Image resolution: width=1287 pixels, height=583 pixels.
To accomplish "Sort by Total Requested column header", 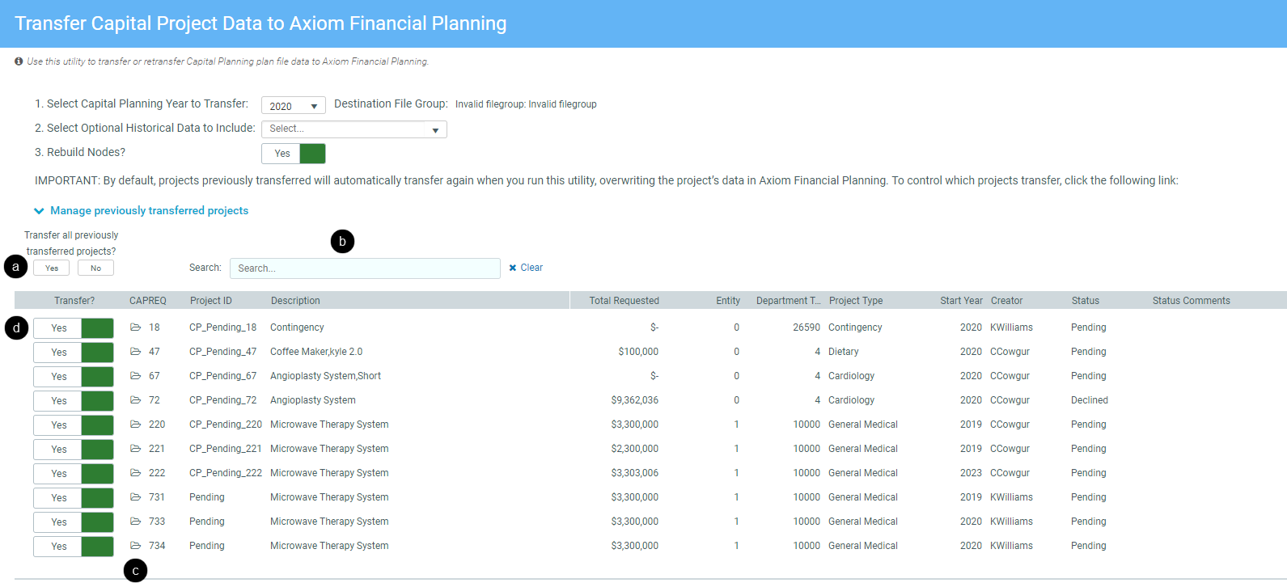I will click(624, 301).
